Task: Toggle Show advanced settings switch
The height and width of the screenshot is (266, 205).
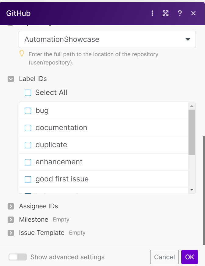Action: (18, 257)
